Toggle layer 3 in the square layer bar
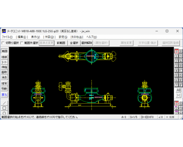183x147 pixels. point(176,66)
